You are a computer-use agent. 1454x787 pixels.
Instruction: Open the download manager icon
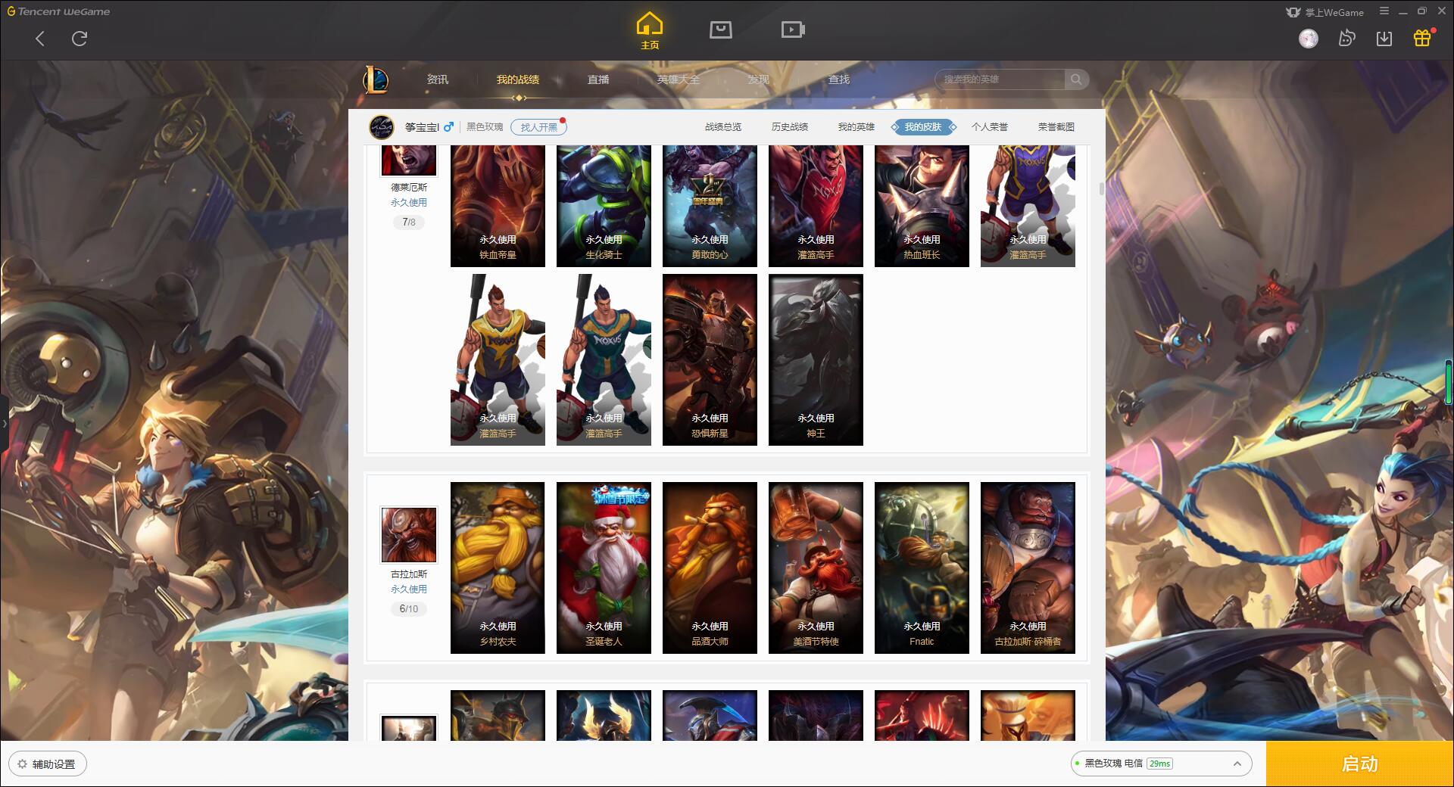[x=1384, y=39]
